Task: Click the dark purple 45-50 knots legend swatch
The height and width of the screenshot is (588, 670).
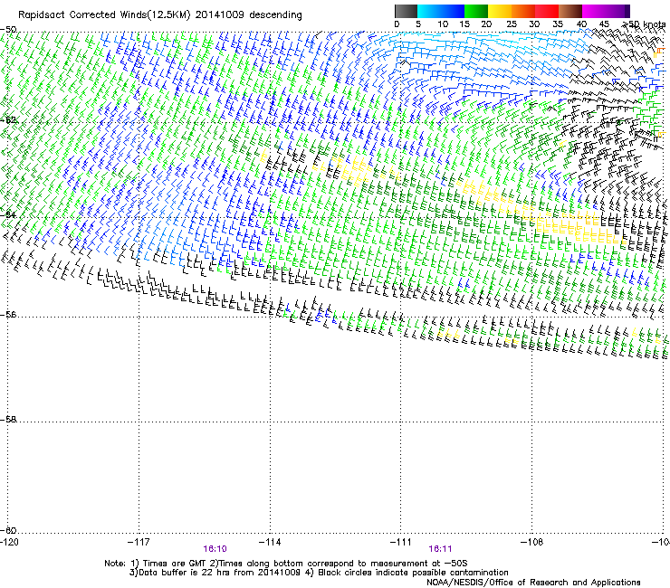Action: click(x=617, y=11)
